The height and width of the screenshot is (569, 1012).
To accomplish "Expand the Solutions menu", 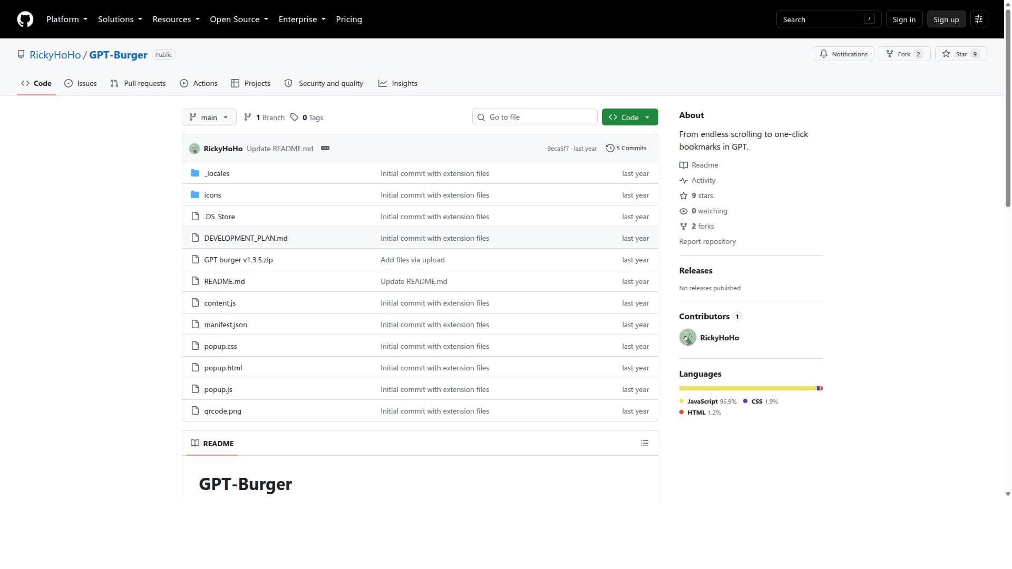I will click(x=120, y=19).
